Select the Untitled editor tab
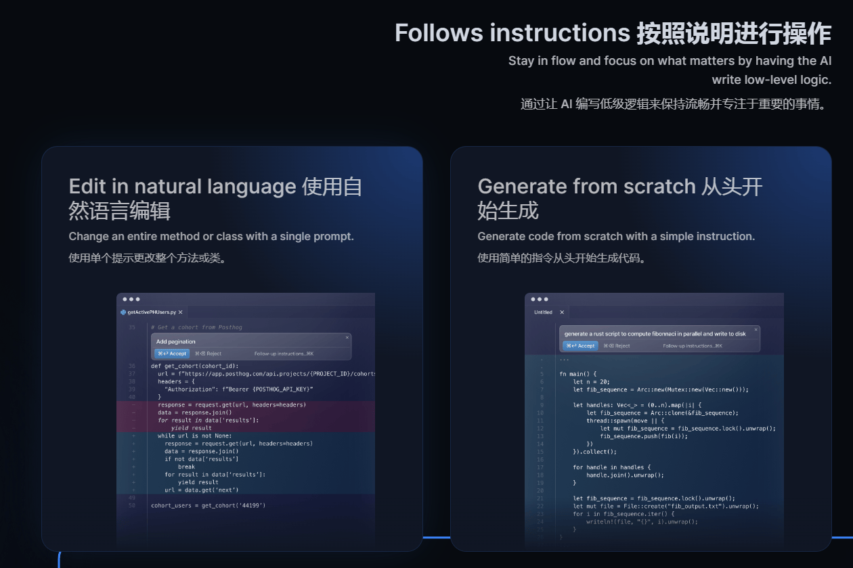 coord(543,312)
